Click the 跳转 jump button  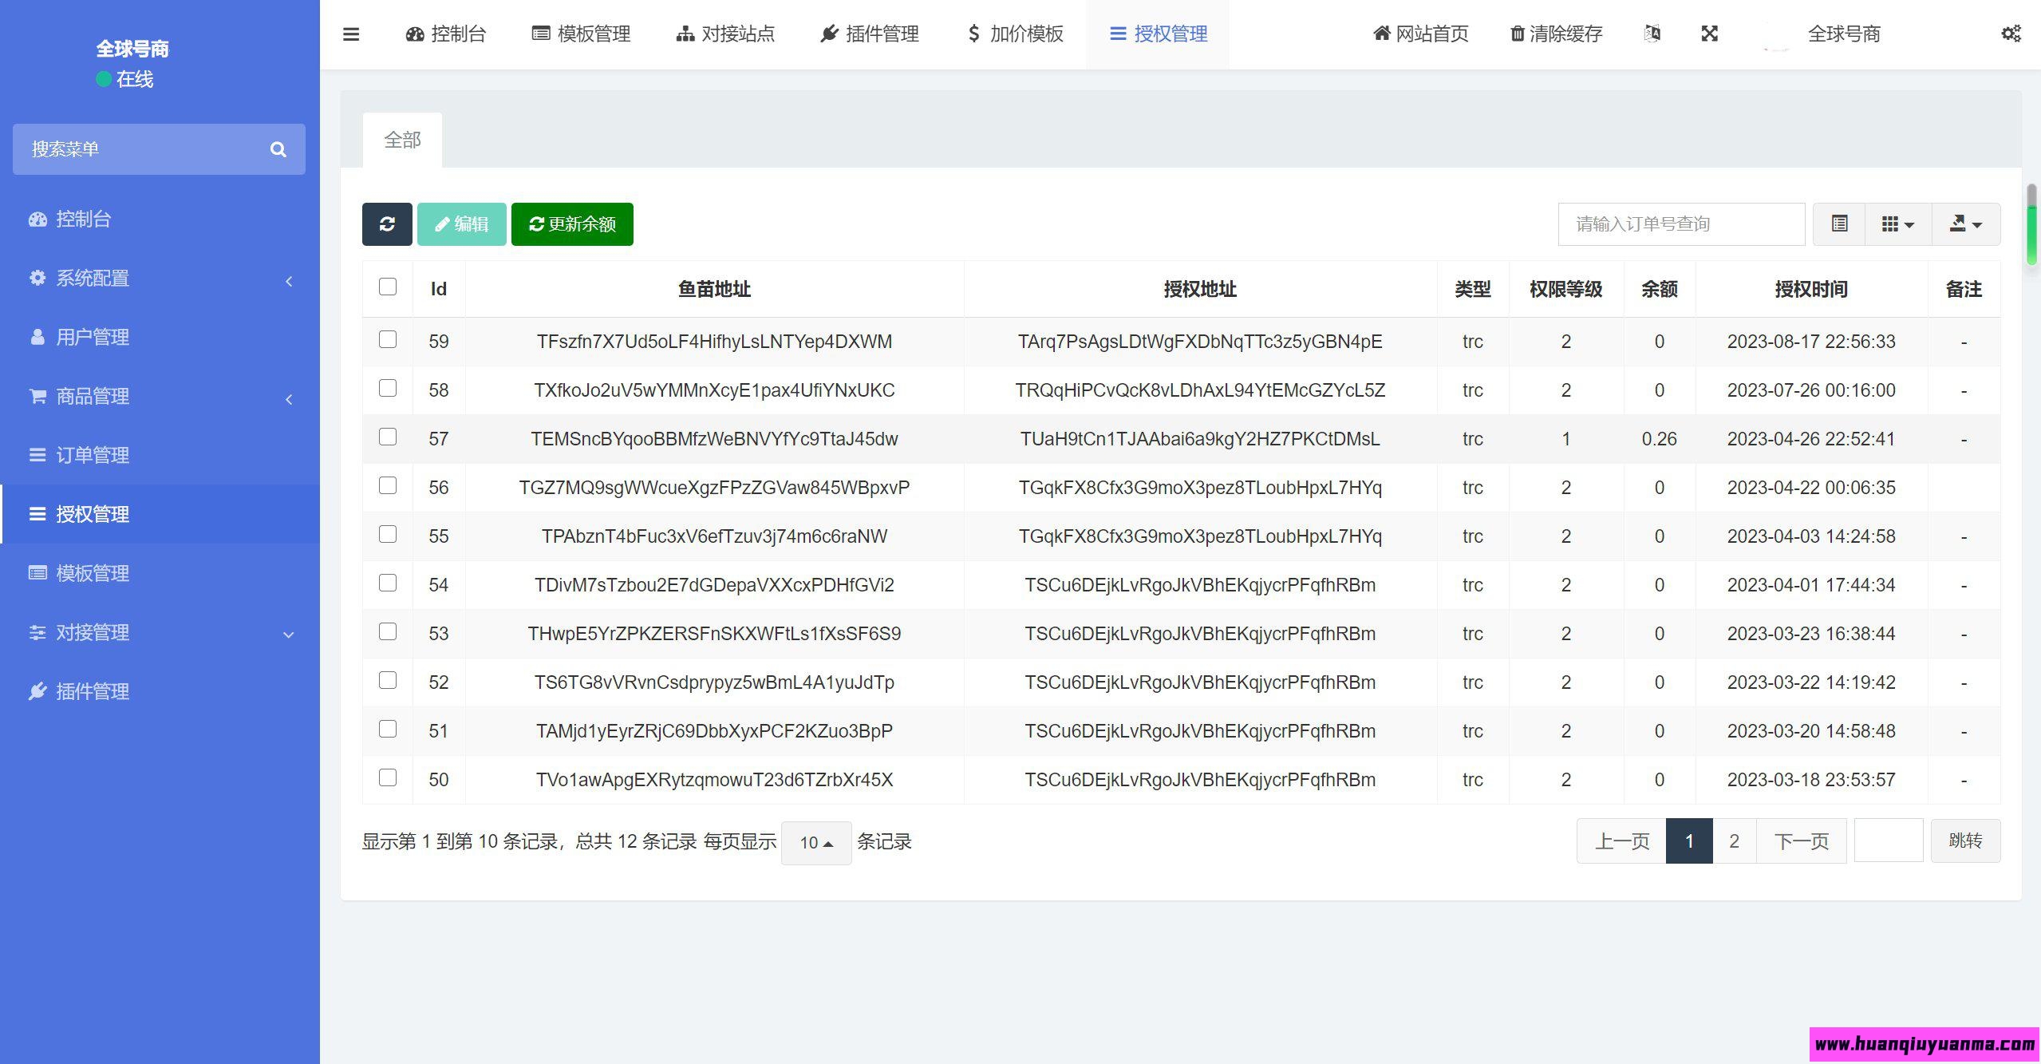(1965, 841)
